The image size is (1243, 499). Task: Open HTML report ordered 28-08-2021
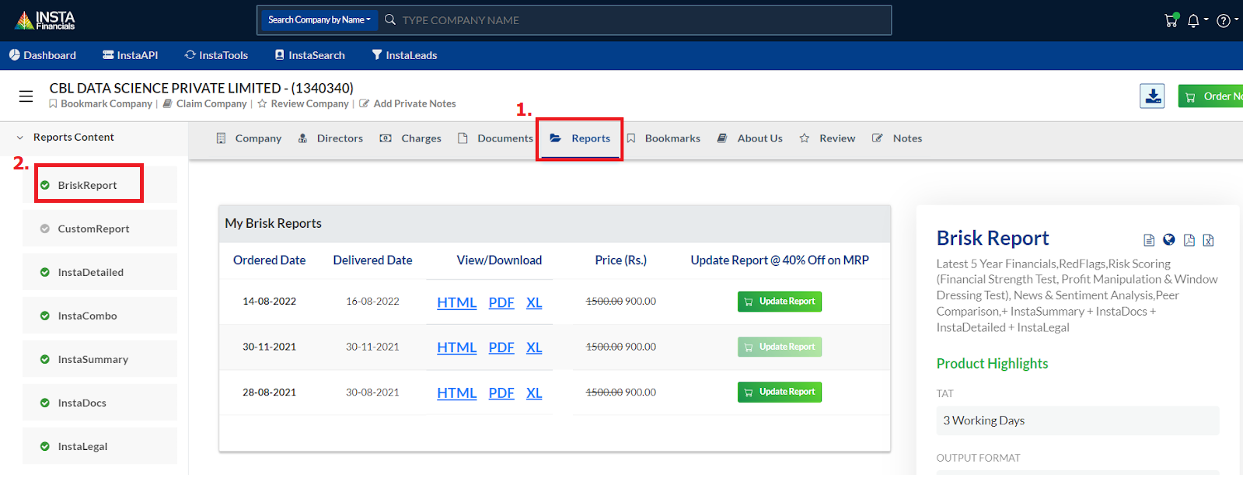[456, 393]
